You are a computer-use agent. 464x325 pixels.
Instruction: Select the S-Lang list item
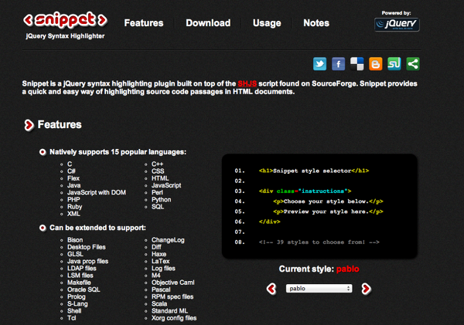coord(77,304)
